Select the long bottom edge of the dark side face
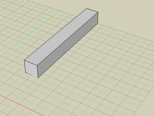This screenshot has height=116, width=154. pos(68,51)
